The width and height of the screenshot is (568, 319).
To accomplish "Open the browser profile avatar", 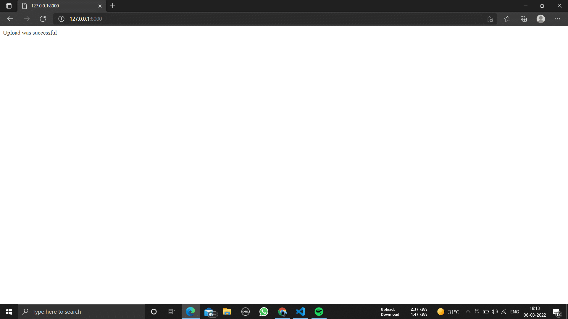I will point(540,19).
